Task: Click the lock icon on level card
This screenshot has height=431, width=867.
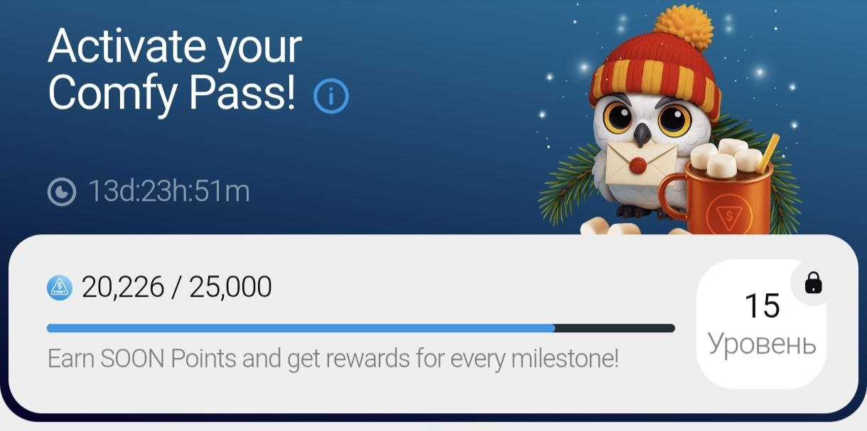Action: coord(813,284)
